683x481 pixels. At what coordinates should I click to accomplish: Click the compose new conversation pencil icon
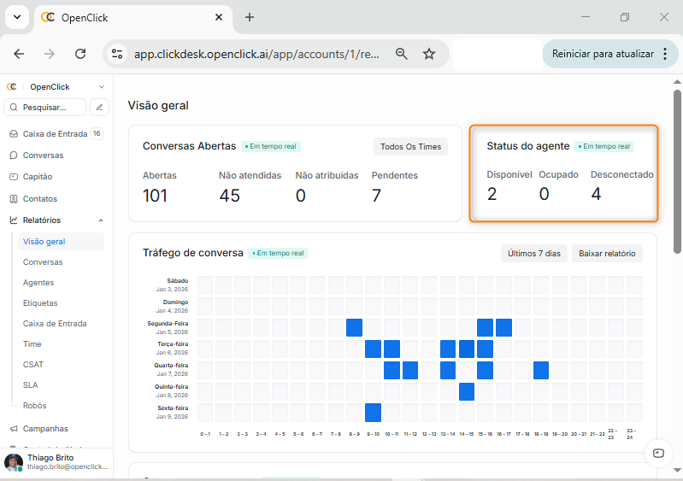coord(100,108)
